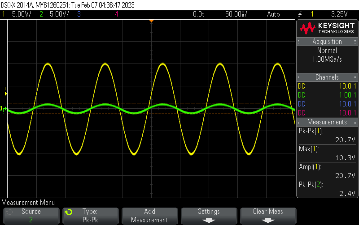Click the channel 2 ground reference marker

click(x=3, y=109)
